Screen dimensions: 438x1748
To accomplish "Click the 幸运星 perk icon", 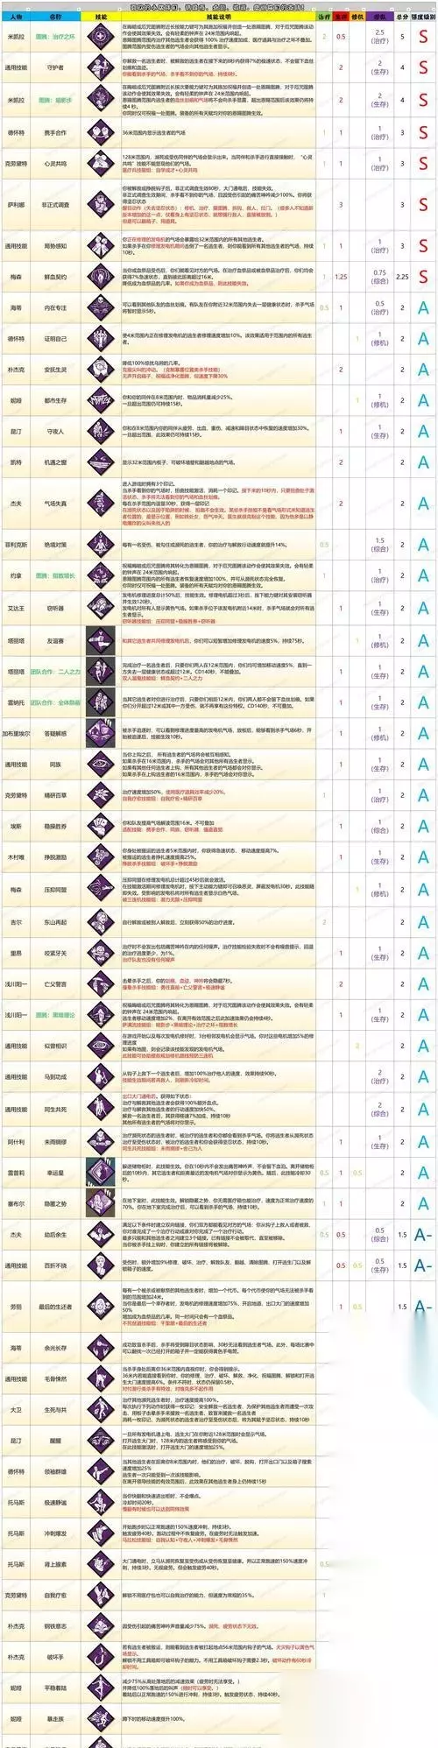I will (x=101, y=1173).
